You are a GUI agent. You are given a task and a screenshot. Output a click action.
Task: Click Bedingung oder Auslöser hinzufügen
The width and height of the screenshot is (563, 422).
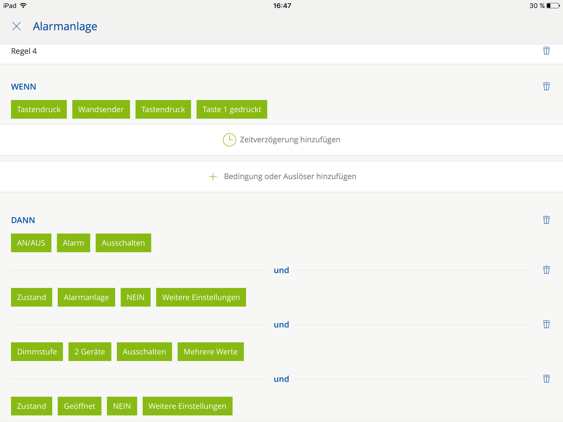[x=290, y=177]
